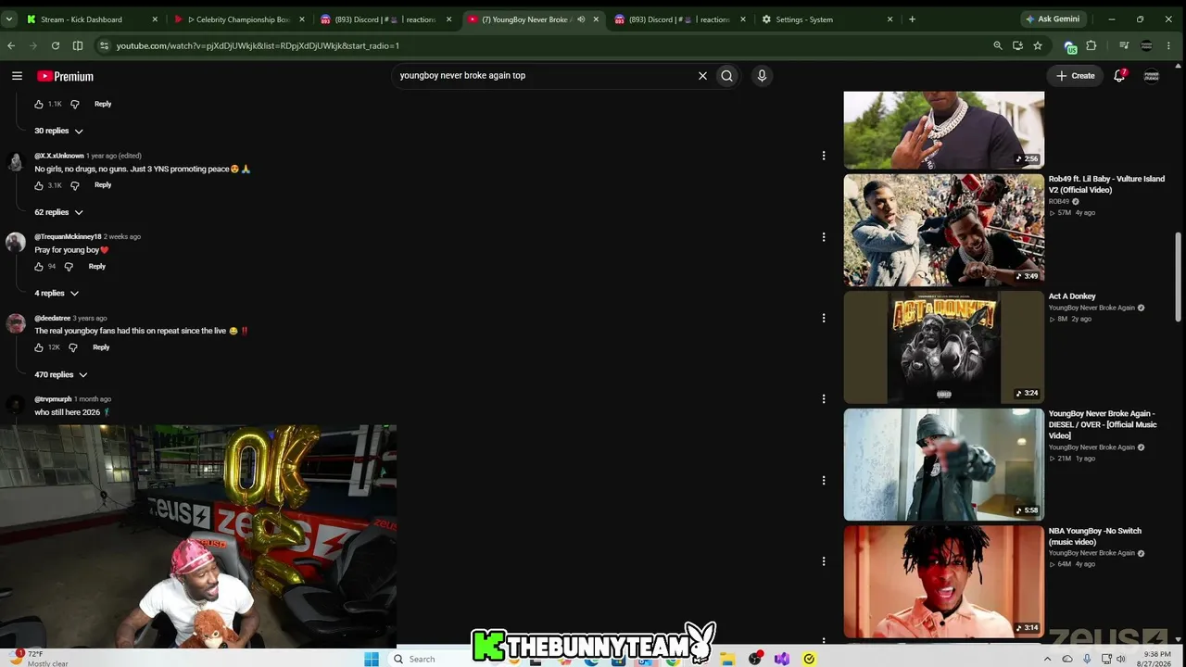Close the Settings - System tab

pos(890,19)
